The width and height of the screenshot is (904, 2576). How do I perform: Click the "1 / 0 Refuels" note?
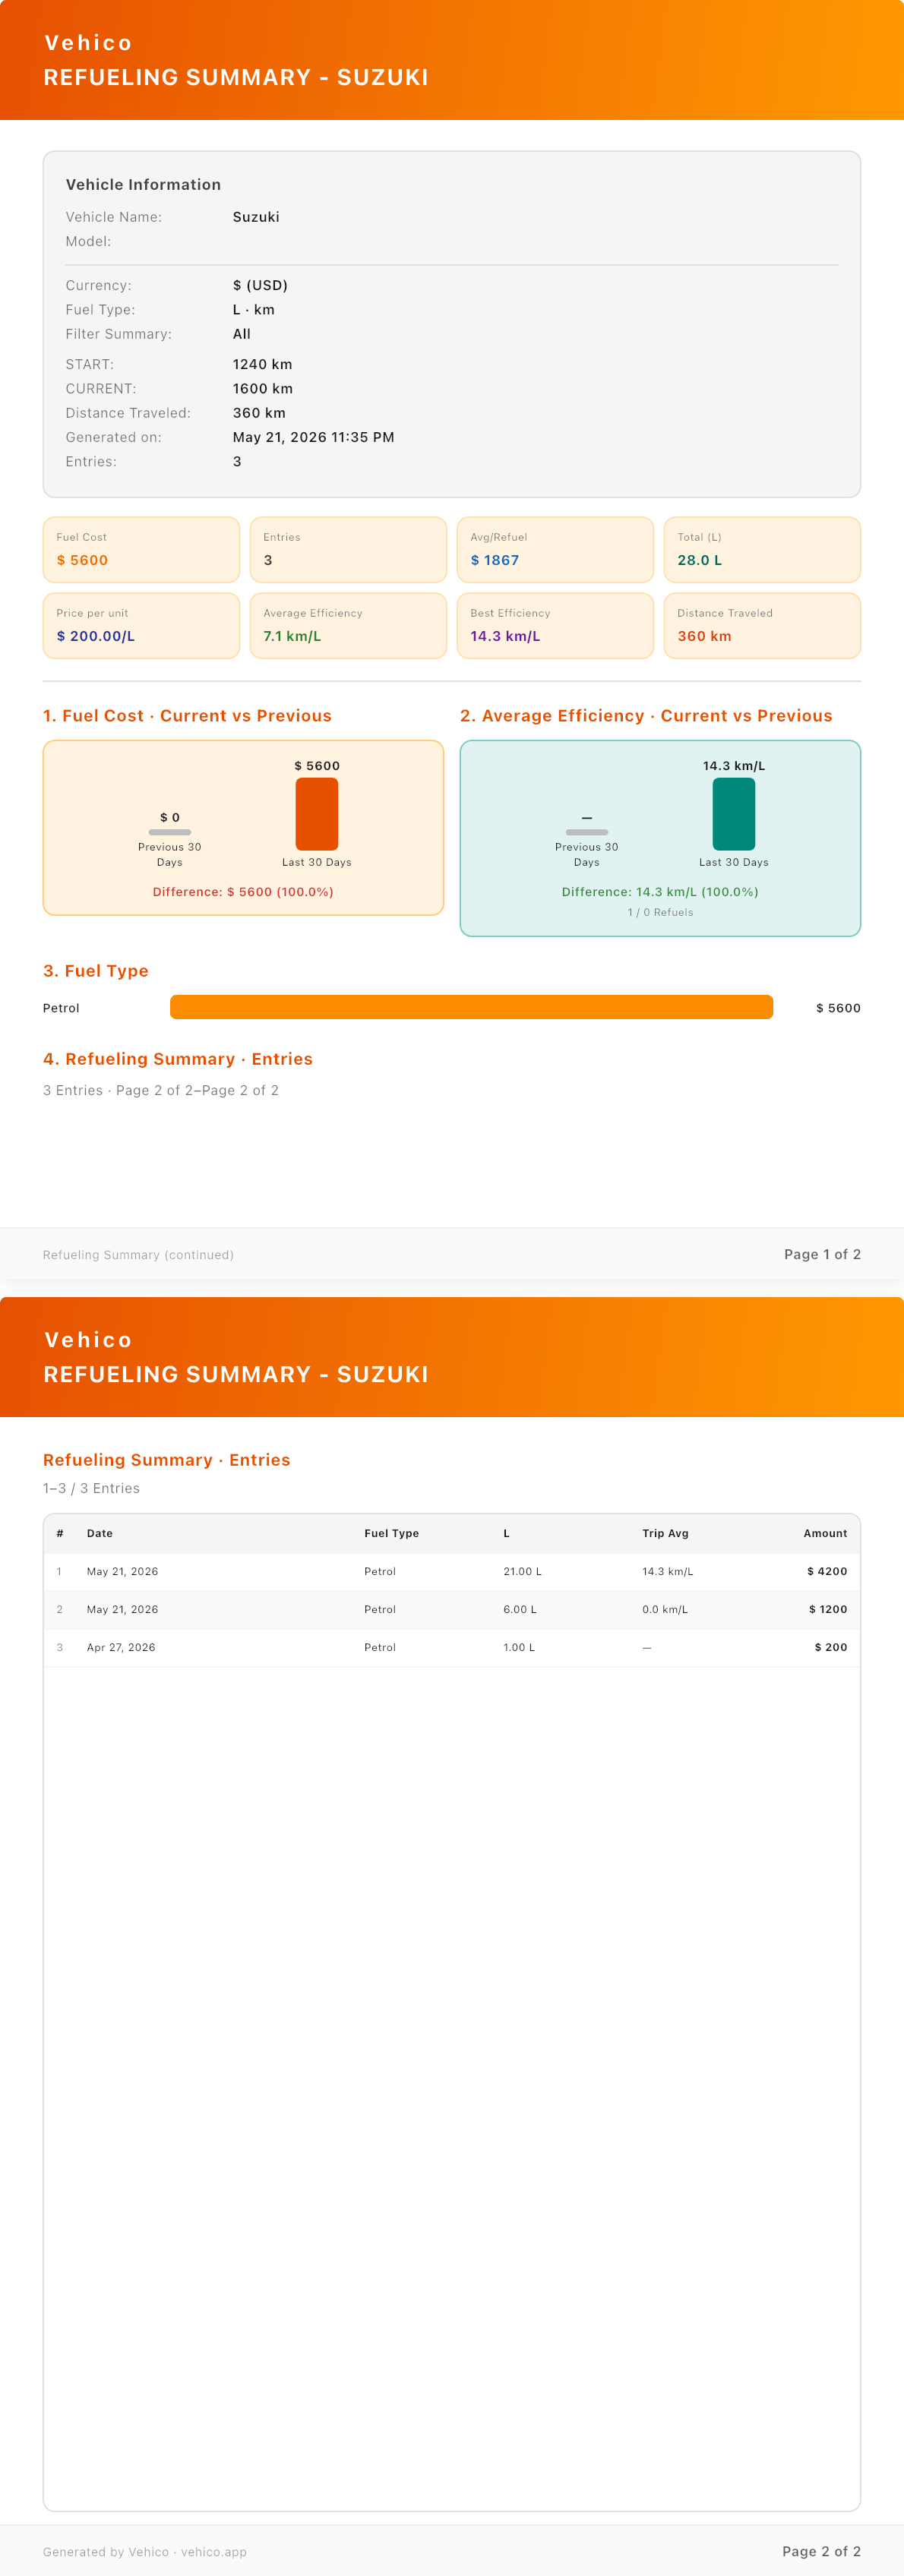660,912
